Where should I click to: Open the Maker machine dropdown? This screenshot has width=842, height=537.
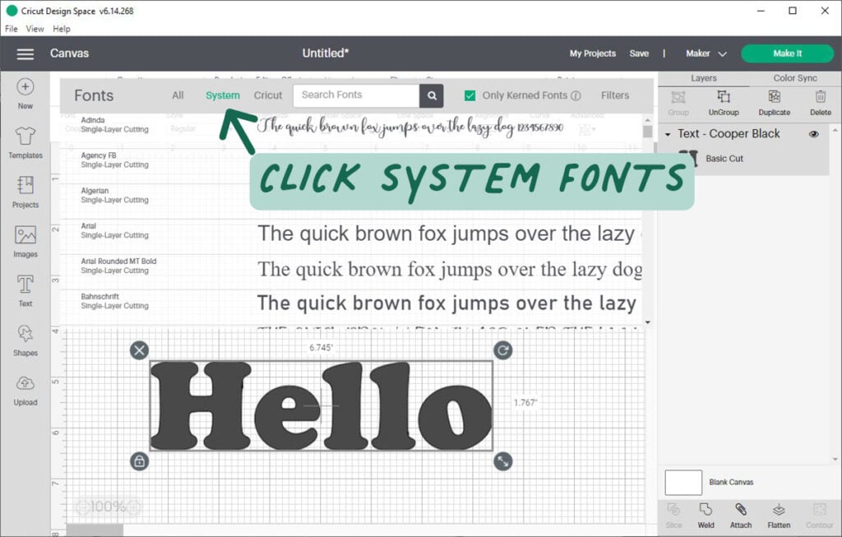point(706,53)
